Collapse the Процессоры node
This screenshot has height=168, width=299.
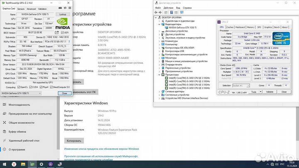click(159, 75)
